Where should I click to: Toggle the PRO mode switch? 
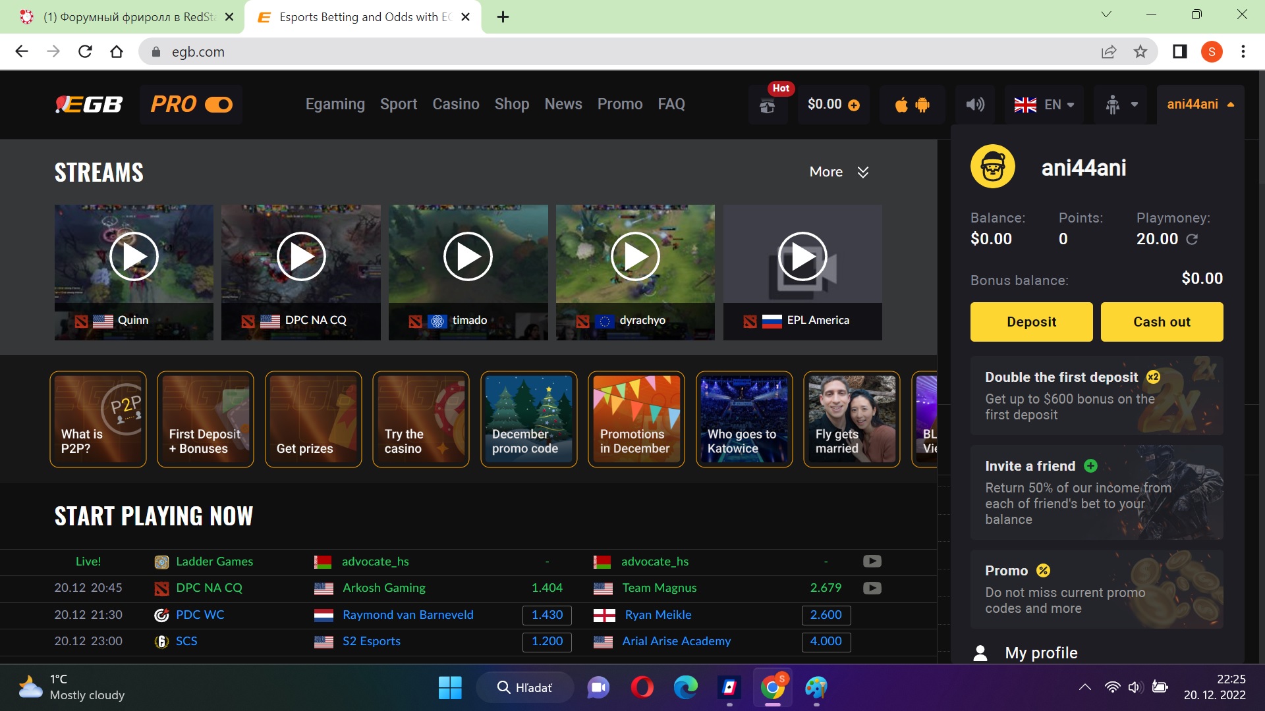219,104
